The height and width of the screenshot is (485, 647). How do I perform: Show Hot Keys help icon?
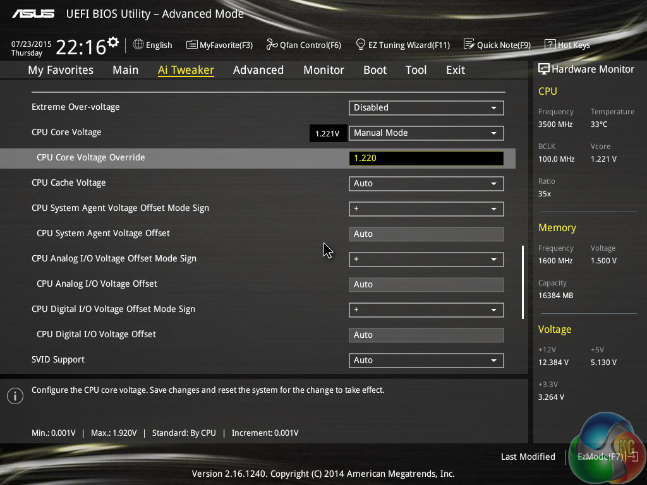[x=550, y=45]
